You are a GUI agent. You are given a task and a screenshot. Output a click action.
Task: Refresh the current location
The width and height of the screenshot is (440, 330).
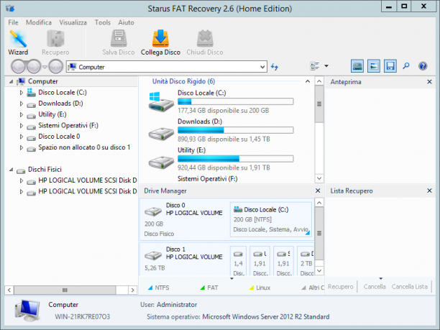pyautogui.click(x=275, y=67)
